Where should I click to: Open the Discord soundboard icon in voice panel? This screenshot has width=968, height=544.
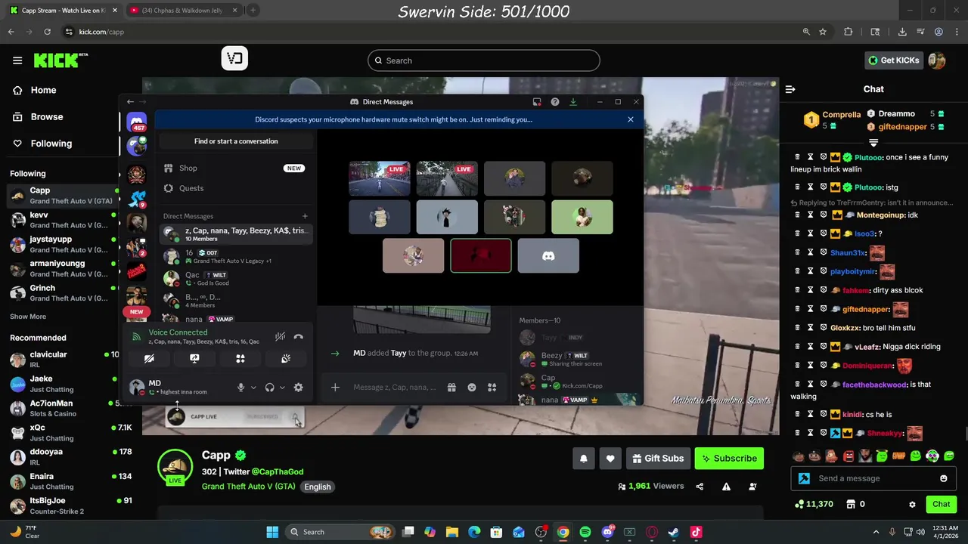pos(286,359)
